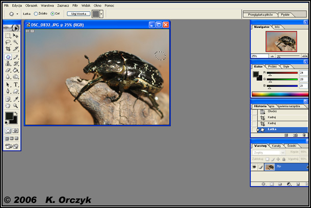
Task: Select the Kadruj state above Łatka in Historia
Action: tap(272, 123)
